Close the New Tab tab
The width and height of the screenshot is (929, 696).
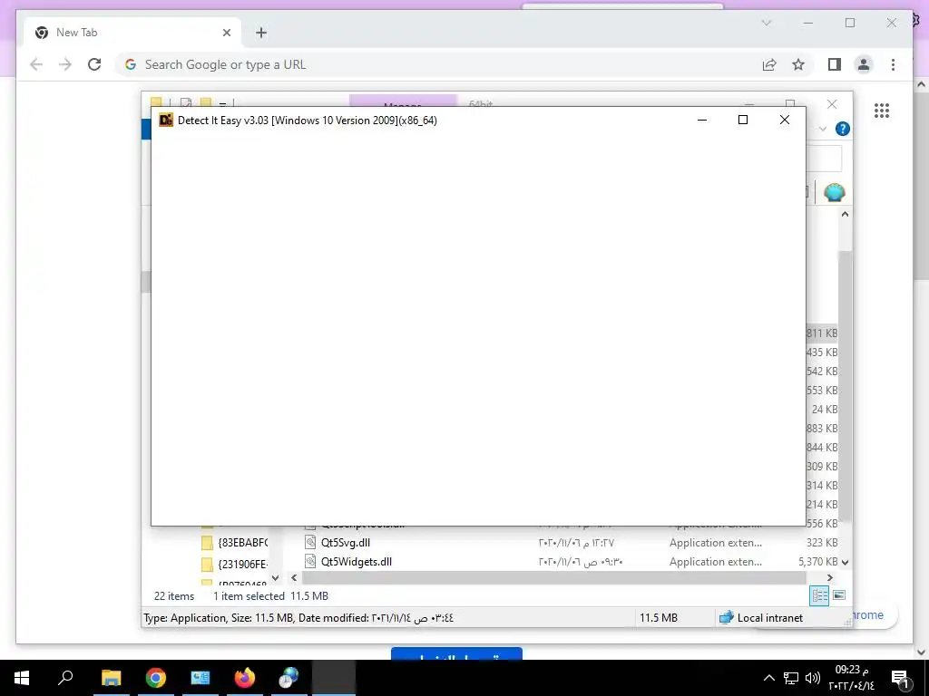226,33
